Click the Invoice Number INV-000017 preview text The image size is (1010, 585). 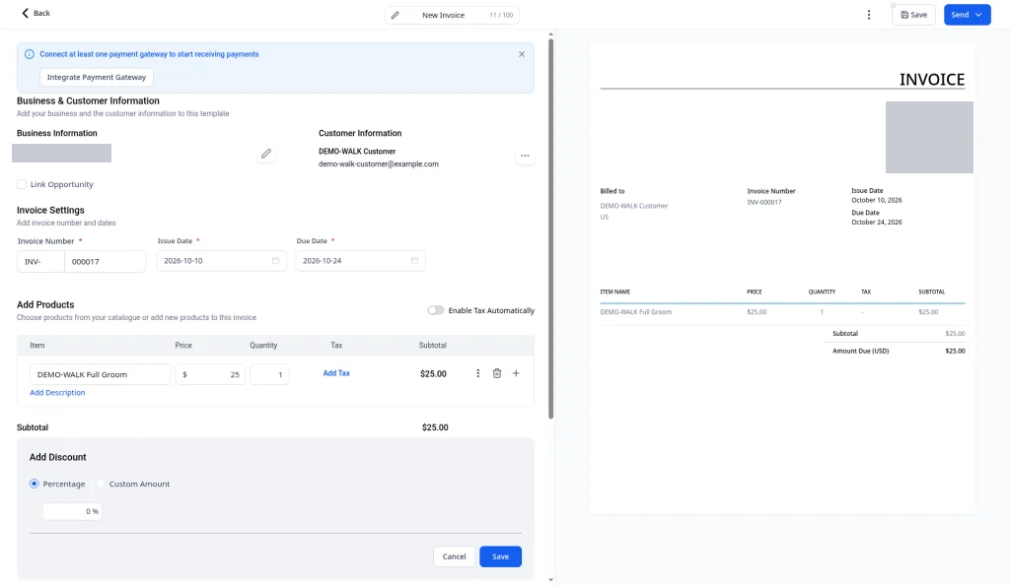(764, 202)
